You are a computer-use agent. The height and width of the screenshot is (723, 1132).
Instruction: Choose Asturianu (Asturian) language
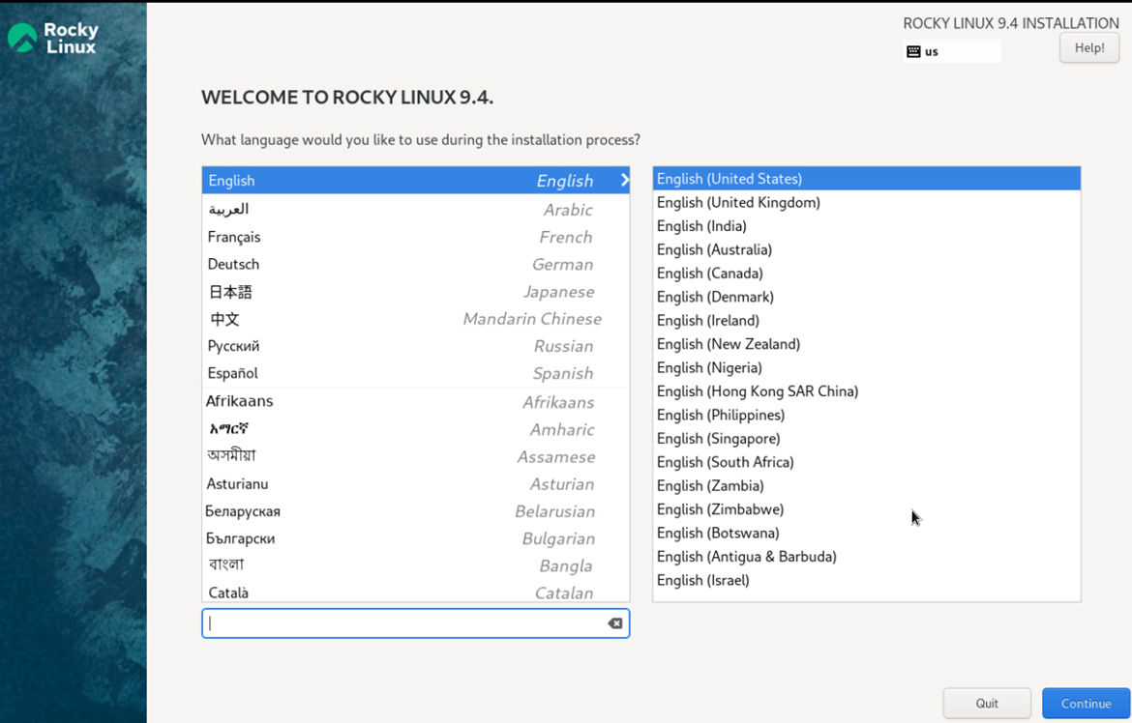pyautogui.click(x=416, y=484)
